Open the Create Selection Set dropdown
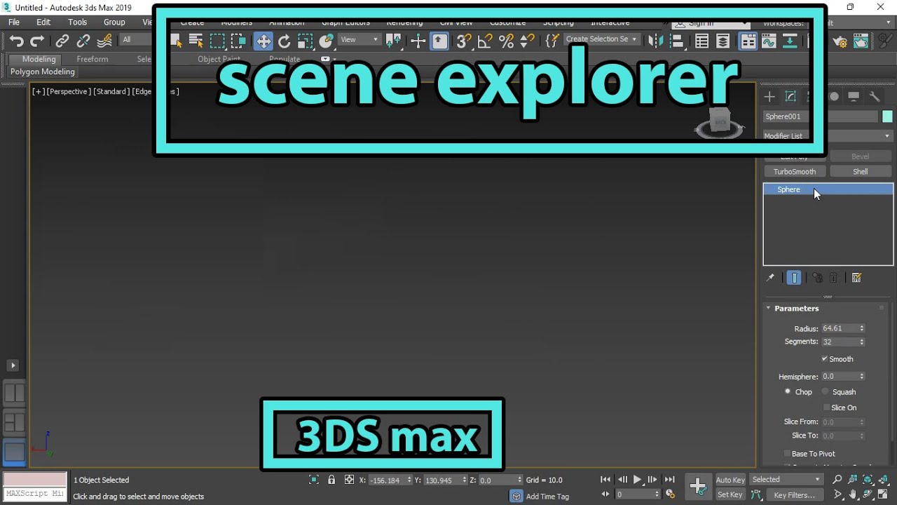The width and height of the screenshot is (897, 505). pyautogui.click(x=601, y=39)
